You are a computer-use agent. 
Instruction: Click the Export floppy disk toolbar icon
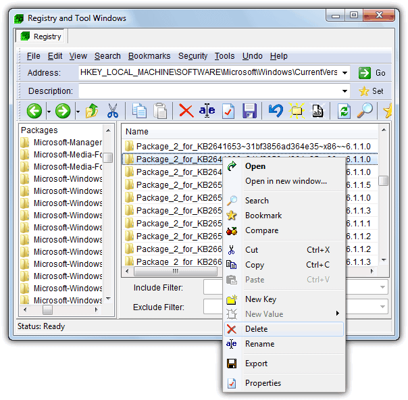pyautogui.click(x=249, y=111)
